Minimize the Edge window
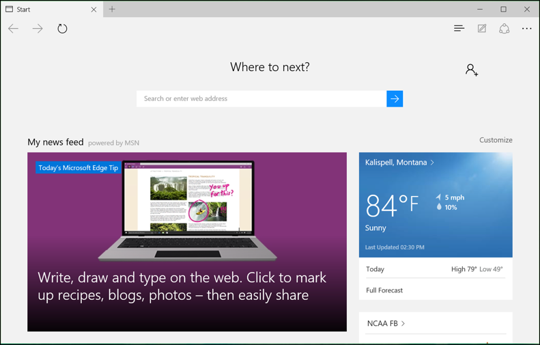 click(480, 10)
